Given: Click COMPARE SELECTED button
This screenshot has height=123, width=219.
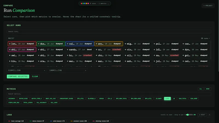Looking at the screenshot, I should click(18, 77).
